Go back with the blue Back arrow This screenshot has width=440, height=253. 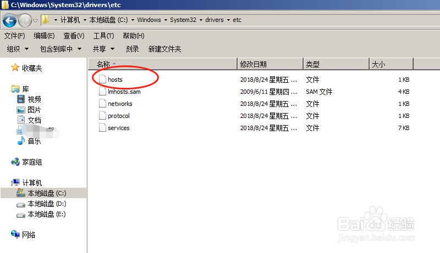9,20
